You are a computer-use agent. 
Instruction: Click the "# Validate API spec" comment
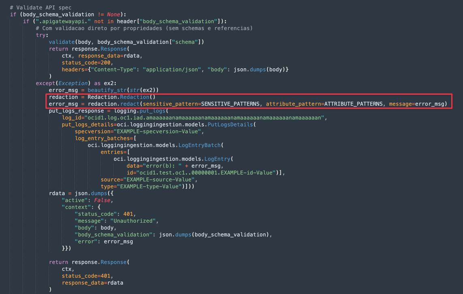(41, 8)
